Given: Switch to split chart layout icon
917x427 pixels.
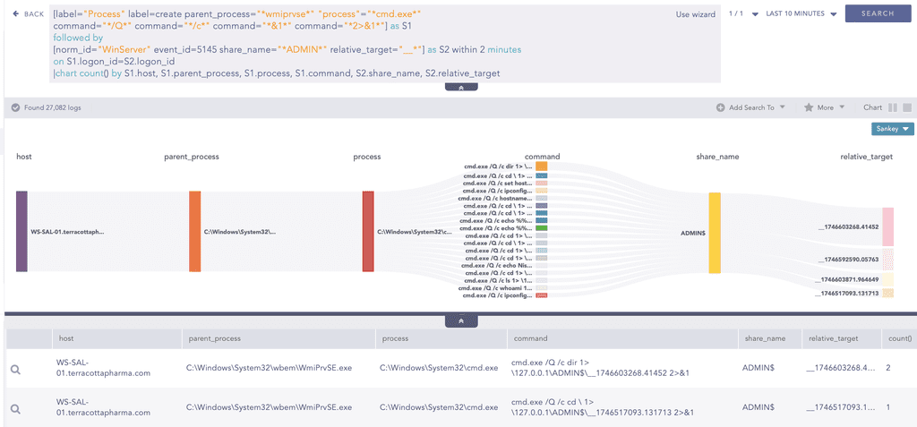Looking at the screenshot, I should 892,107.
